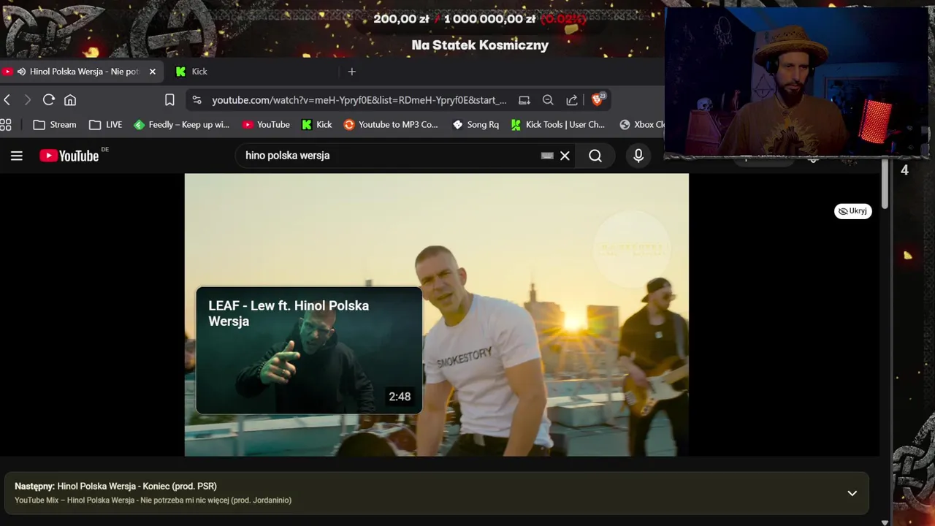Open site settings icon in the address bar
Screen dimensions: 935x526
[196, 100]
